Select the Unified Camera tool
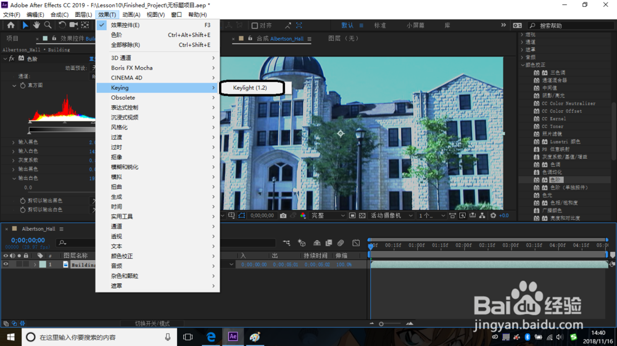Screen dimensions: 617x346 click(x=73, y=25)
